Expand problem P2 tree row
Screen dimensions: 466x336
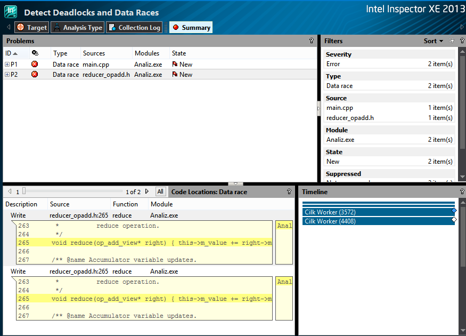[7, 75]
